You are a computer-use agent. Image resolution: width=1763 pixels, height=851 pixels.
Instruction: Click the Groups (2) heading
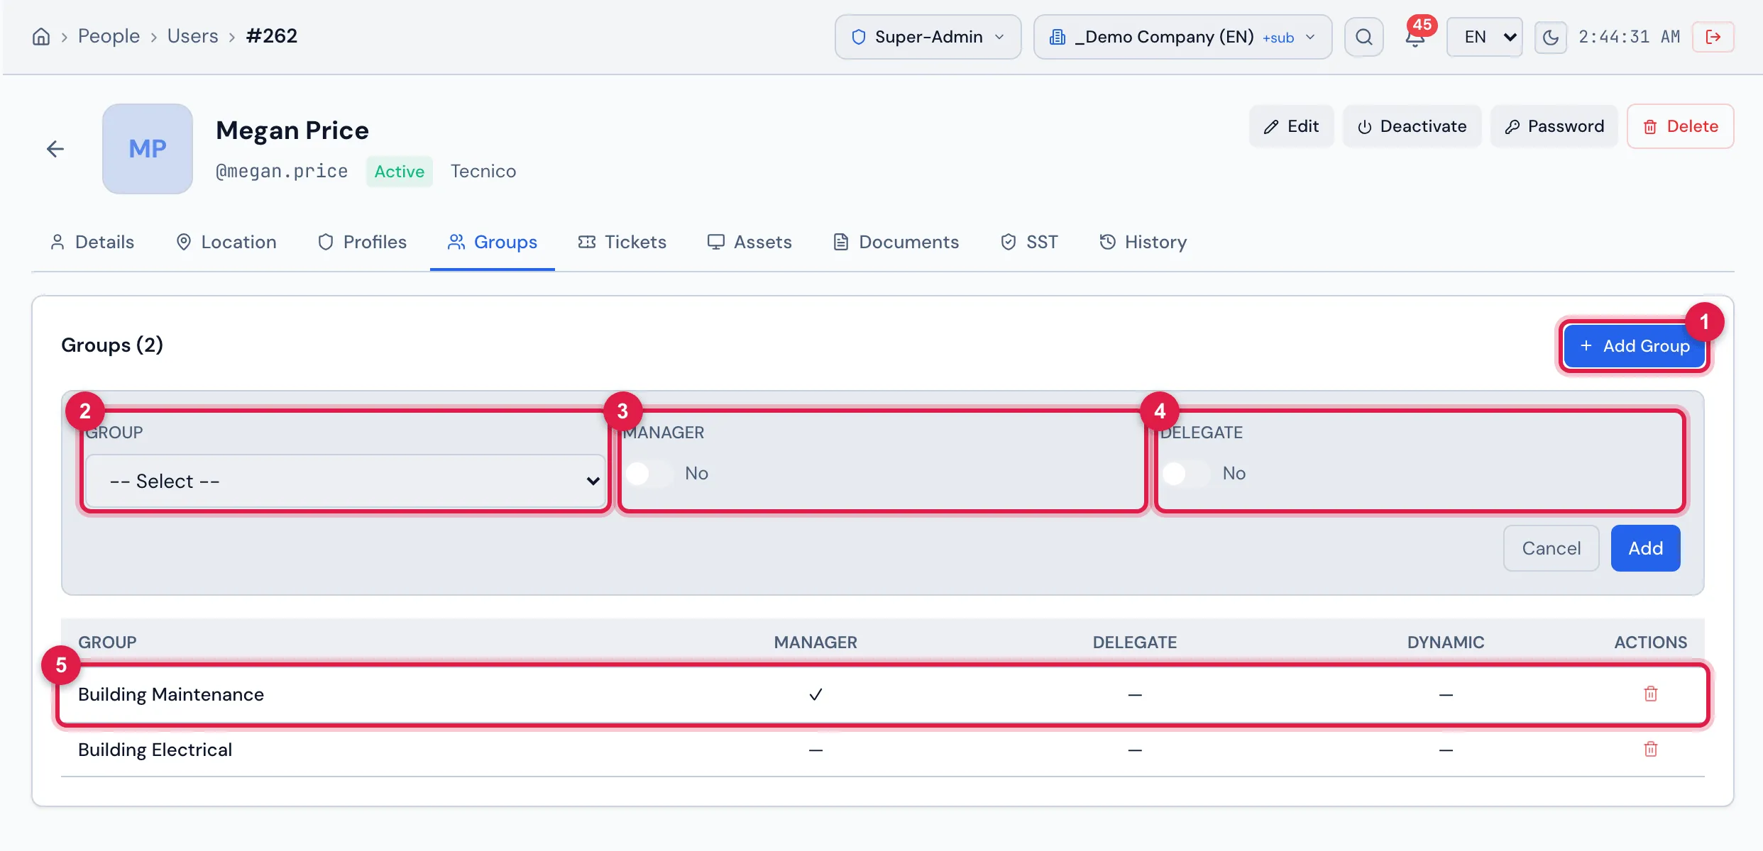pos(112,345)
